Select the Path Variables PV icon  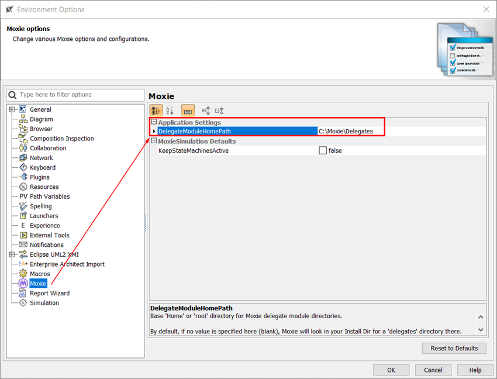(x=23, y=197)
